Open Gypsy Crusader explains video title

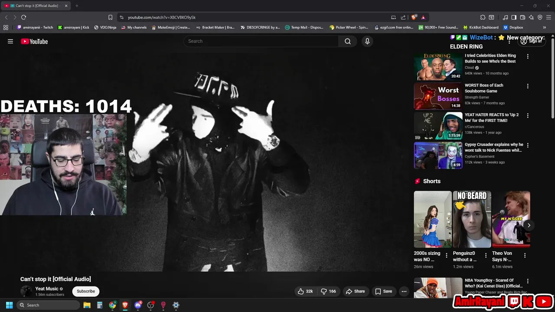pyautogui.click(x=494, y=147)
